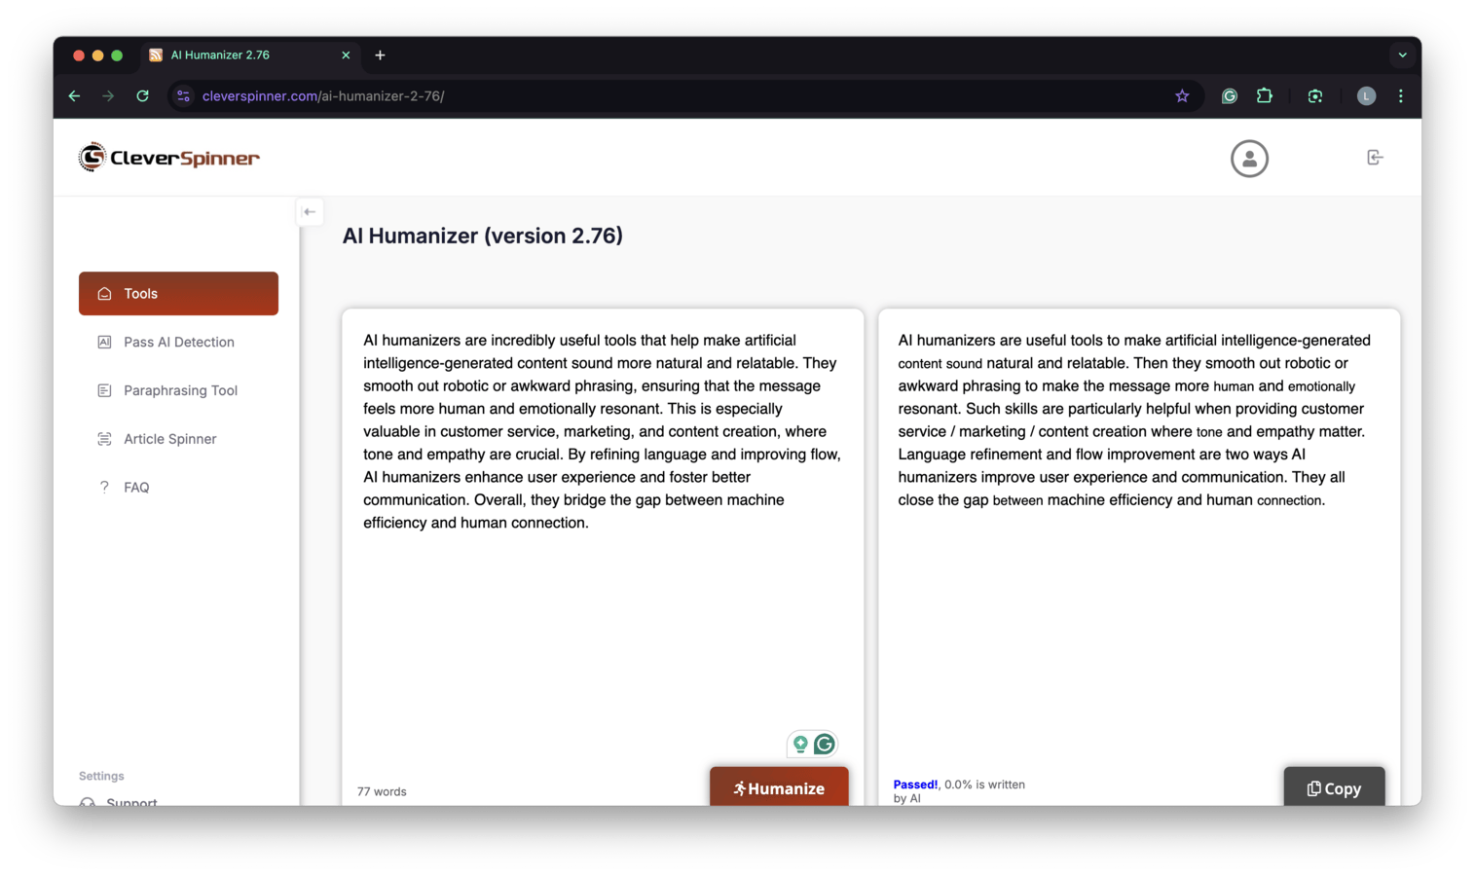Open the Grammarly browser extension
The height and width of the screenshot is (876, 1475).
[1230, 95]
